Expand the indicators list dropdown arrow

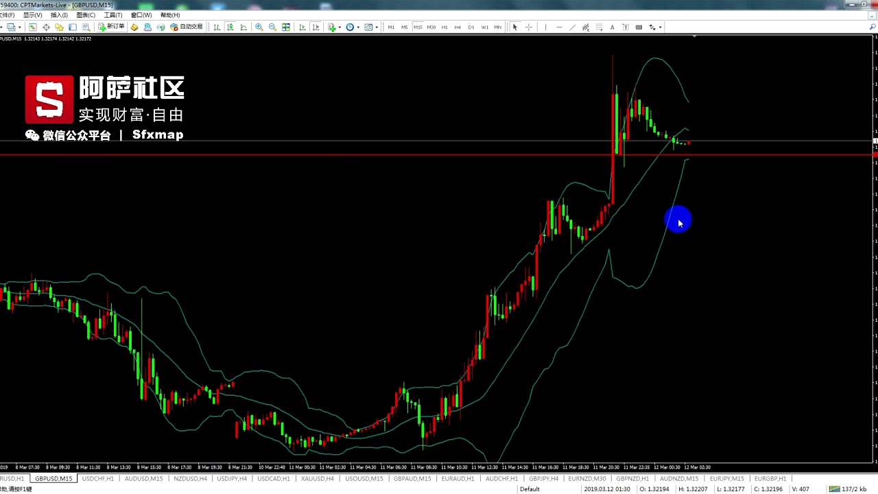[x=340, y=27]
